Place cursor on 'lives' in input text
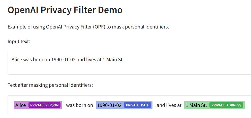 91,60
